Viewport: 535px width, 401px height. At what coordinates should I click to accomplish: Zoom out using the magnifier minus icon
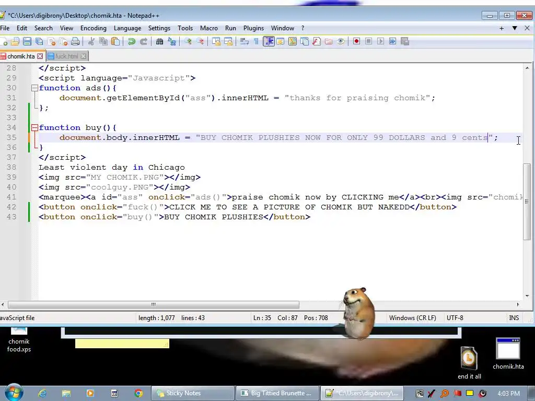200,42
